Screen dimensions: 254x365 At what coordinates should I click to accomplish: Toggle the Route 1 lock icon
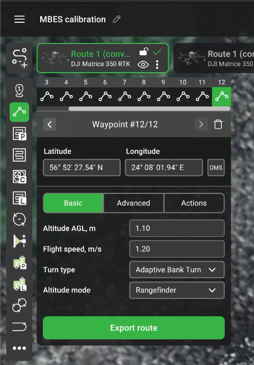tap(144, 51)
